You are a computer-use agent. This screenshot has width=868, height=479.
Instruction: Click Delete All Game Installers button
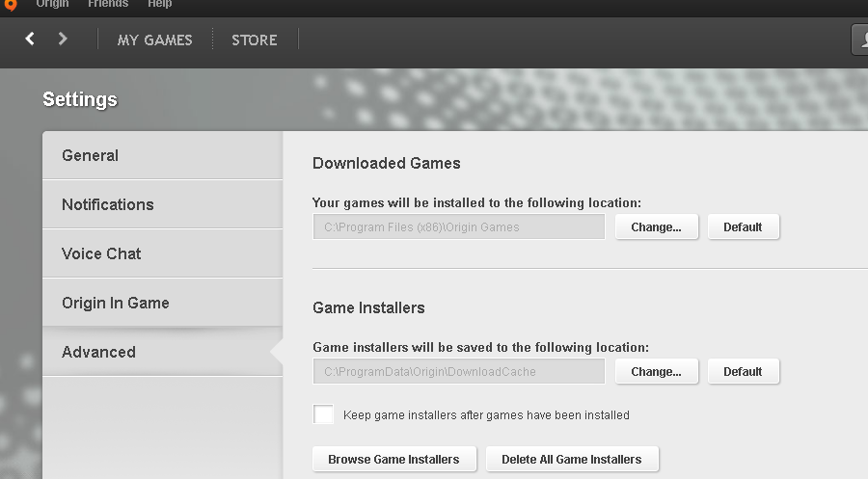click(572, 459)
